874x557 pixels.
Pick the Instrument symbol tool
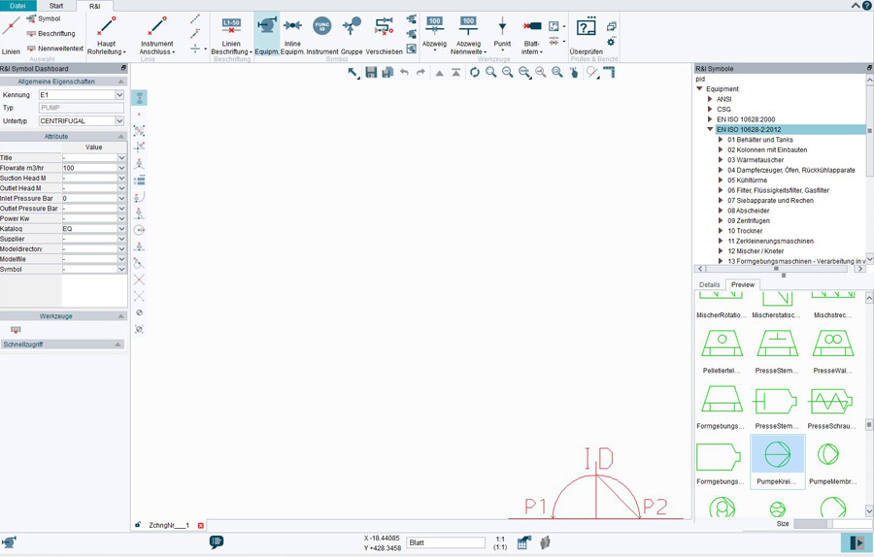pyautogui.click(x=322, y=35)
